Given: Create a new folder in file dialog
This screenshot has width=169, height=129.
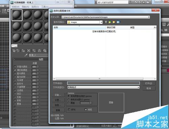Looking at the screenshot, I should point(114,22).
